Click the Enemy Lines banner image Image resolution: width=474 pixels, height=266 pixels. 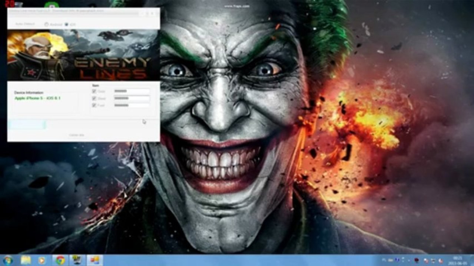coord(83,55)
